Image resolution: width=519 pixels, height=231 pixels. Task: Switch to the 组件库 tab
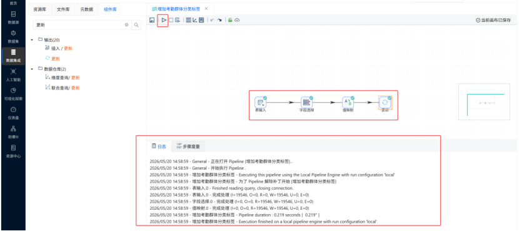[x=110, y=9]
